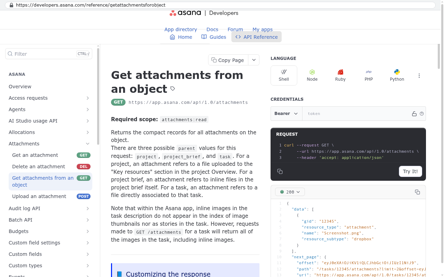Go to Docs link
Image resolution: width=444 pixels, height=277 pixels.
pyautogui.click(x=212, y=29)
